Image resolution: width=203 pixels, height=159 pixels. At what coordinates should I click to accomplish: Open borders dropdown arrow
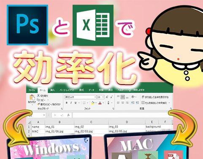(87, 103)
